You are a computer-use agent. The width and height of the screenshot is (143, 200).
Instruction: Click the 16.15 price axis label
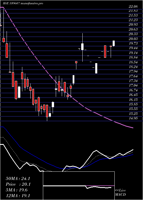click(x=133, y=100)
